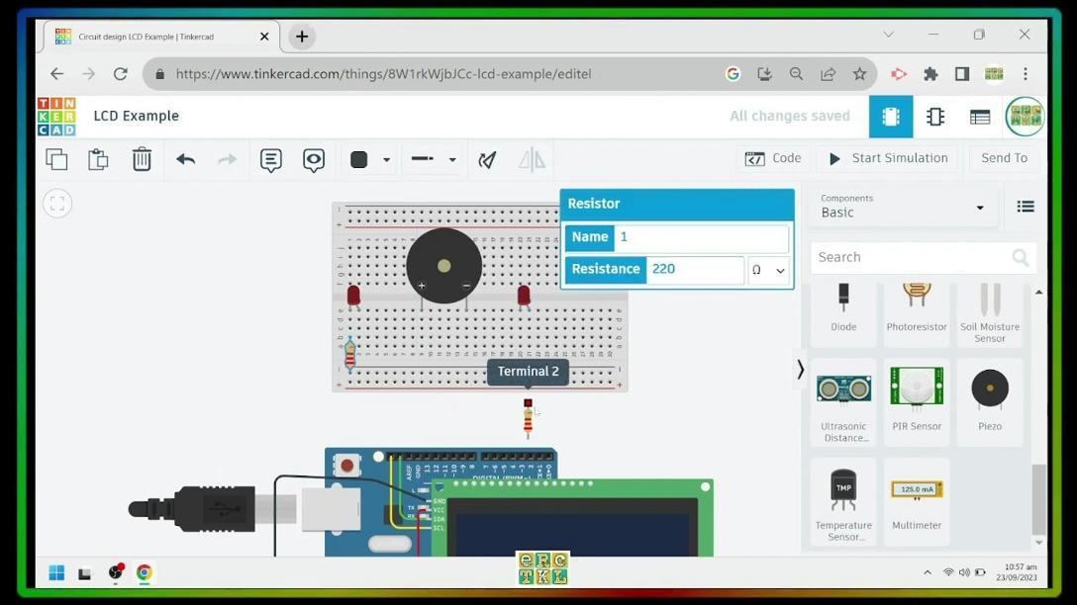Viewport: 1077px width, 605px height.
Task: Click the Redo arrow icon
Action: coord(227,159)
